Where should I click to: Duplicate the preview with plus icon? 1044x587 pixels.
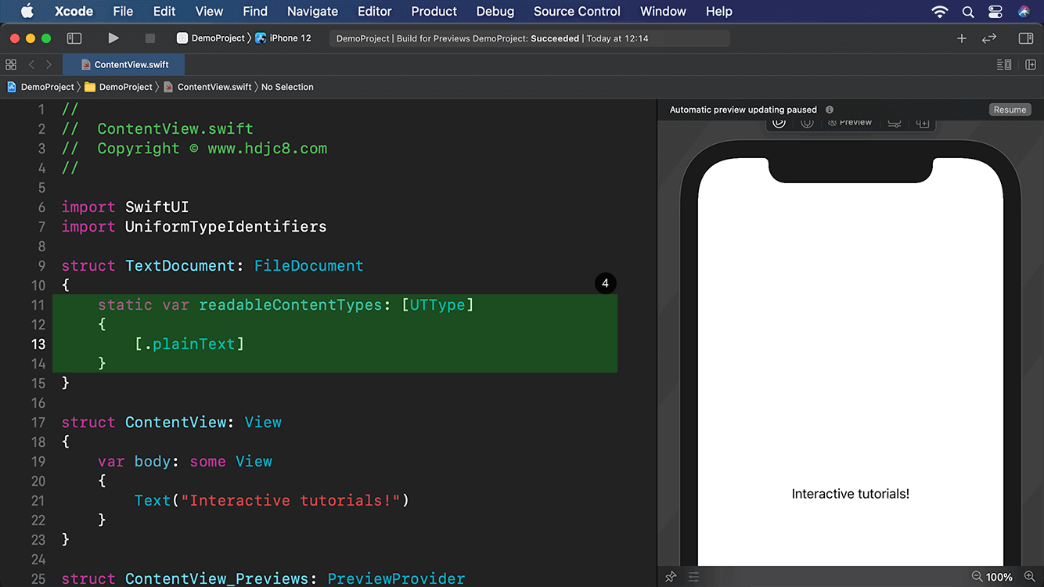pos(923,123)
